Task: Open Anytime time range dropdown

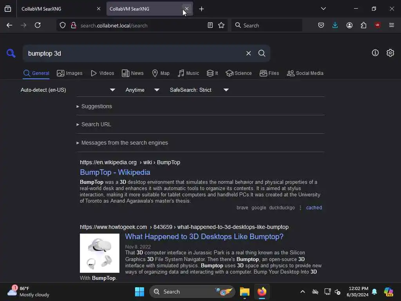Action: [x=143, y=90]
